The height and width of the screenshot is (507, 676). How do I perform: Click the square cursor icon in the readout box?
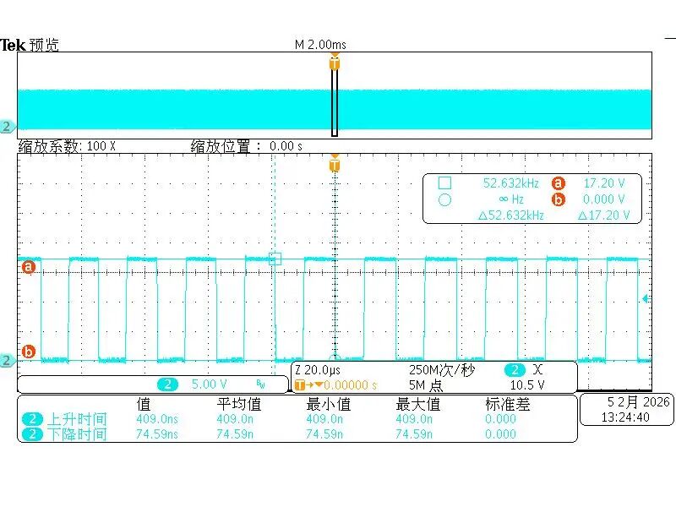coord(445,183)
